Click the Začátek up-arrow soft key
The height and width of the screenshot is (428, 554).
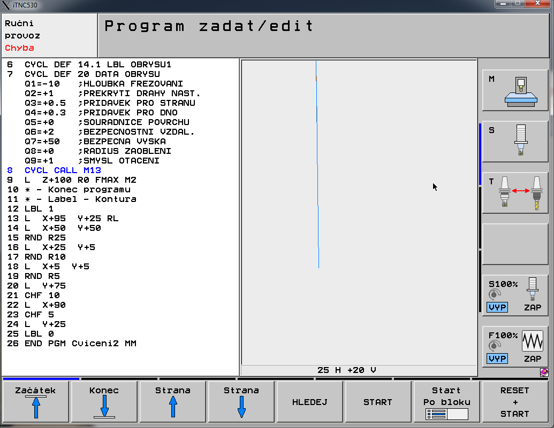click(35, 402)
